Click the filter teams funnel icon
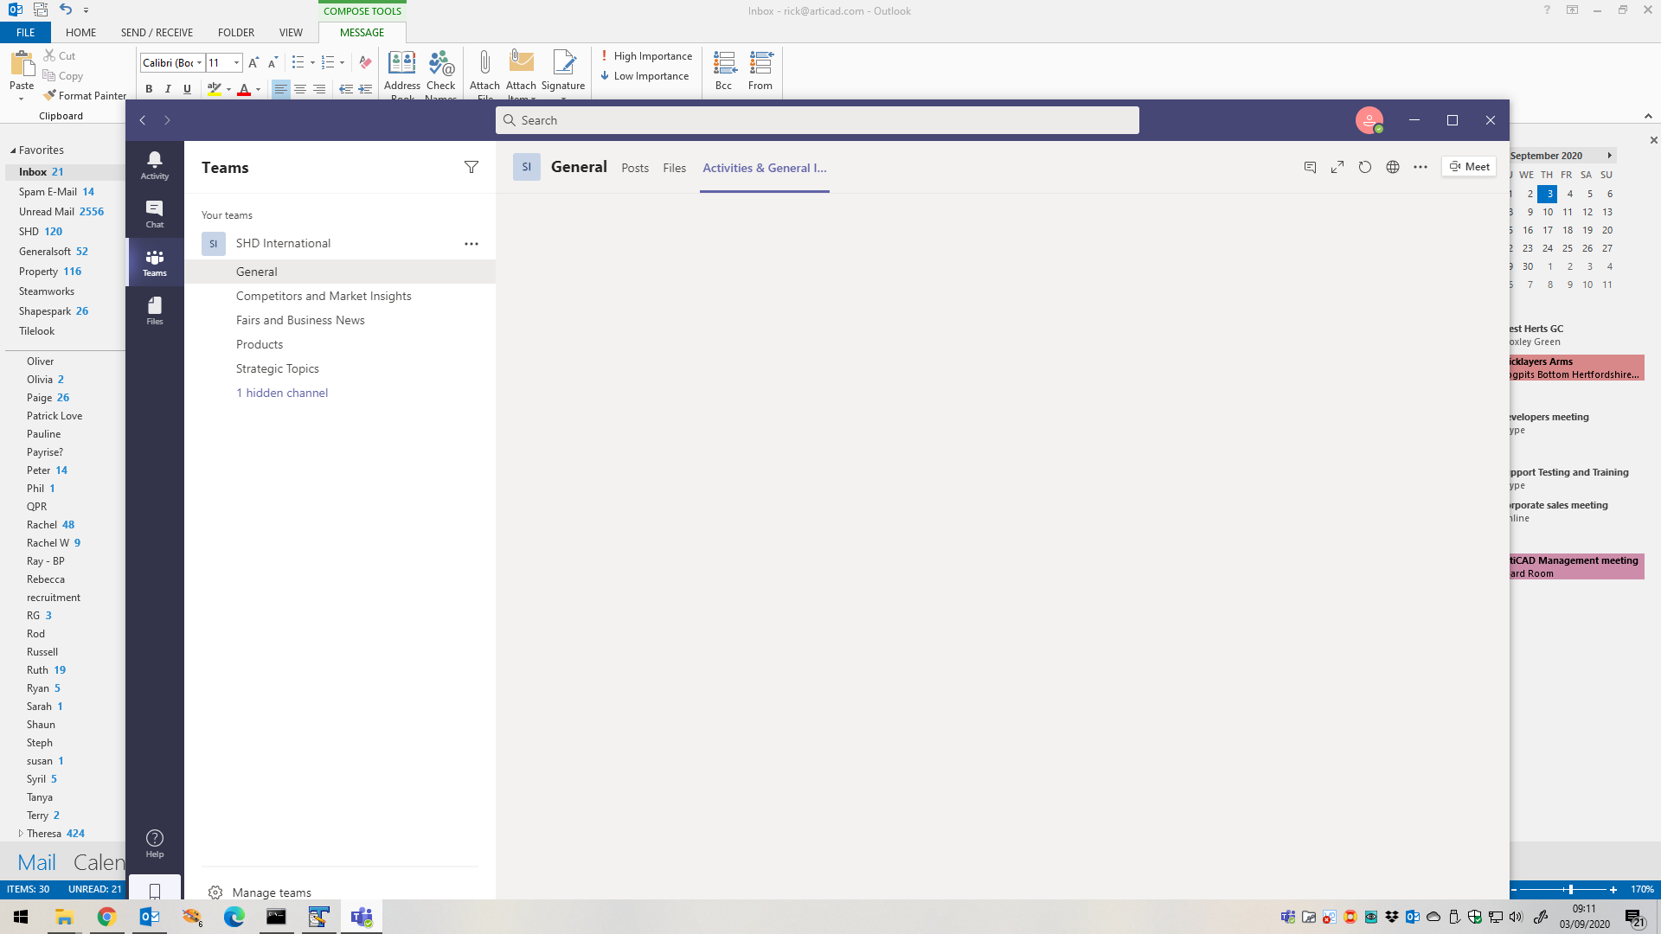Viewport: 1661px width, 934px height. pyautogui.click(x=471, y=167)
